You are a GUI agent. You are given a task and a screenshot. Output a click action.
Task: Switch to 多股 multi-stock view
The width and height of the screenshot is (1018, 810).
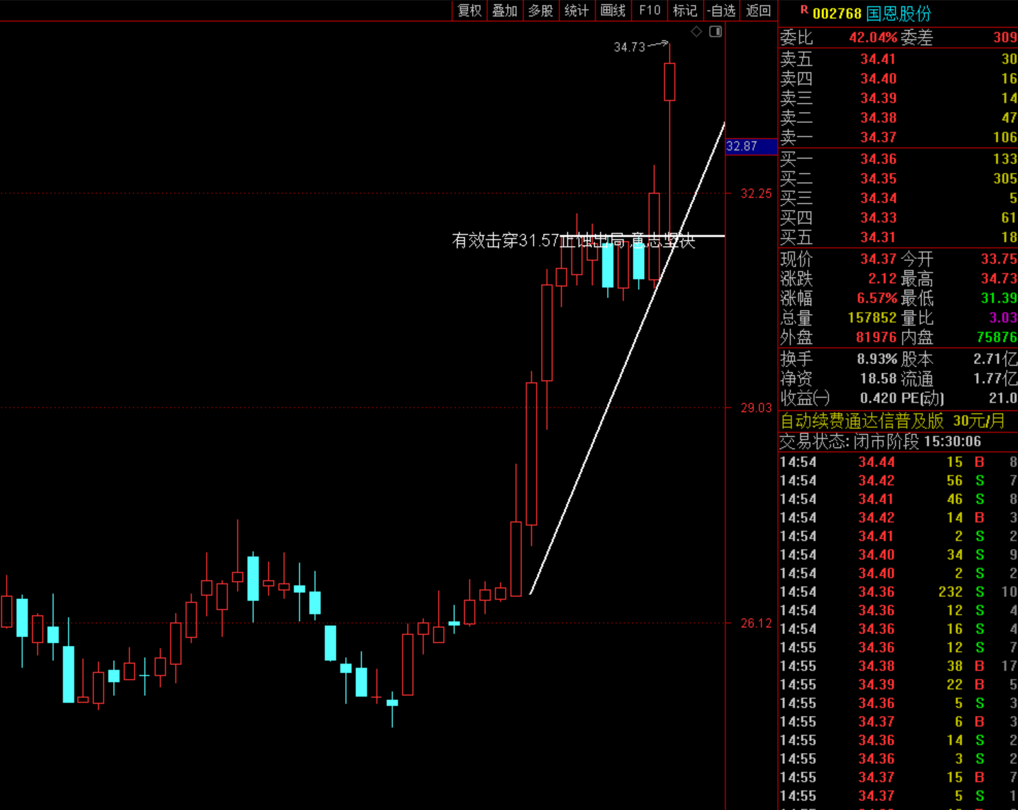click(540, 10)
